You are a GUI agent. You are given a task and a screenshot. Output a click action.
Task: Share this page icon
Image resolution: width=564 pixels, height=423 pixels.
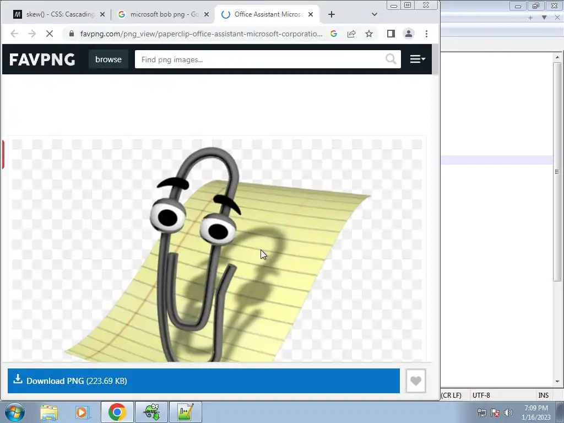coord(351,34)
